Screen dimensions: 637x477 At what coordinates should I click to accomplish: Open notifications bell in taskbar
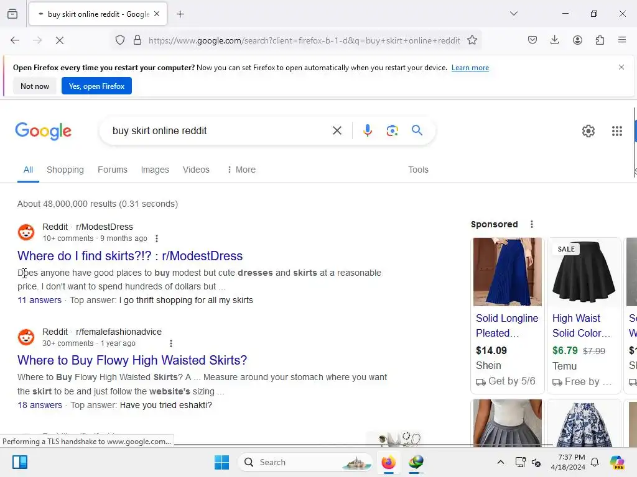click(595, 462)
